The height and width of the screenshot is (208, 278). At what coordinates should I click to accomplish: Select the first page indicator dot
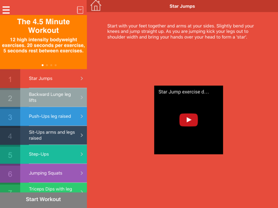point(42,65)
